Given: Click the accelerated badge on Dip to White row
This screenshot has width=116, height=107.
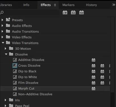Looking at the screenshot, I should (x=93, y=77).
